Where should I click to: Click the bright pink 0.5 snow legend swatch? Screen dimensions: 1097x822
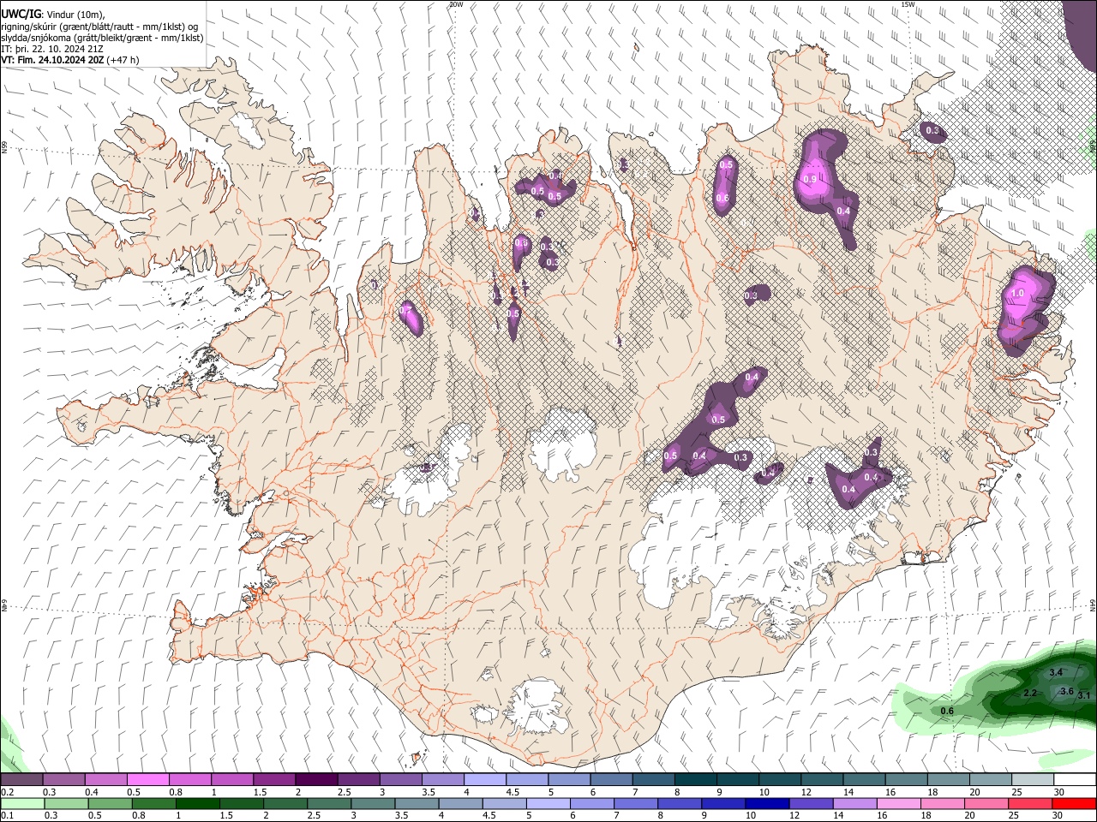[147, 780]
